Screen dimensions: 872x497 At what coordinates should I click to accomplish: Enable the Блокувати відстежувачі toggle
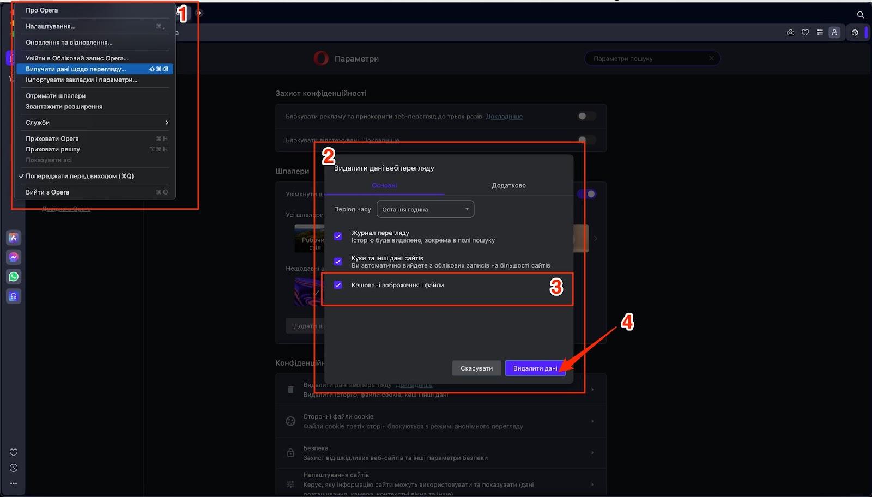(586, 140)
